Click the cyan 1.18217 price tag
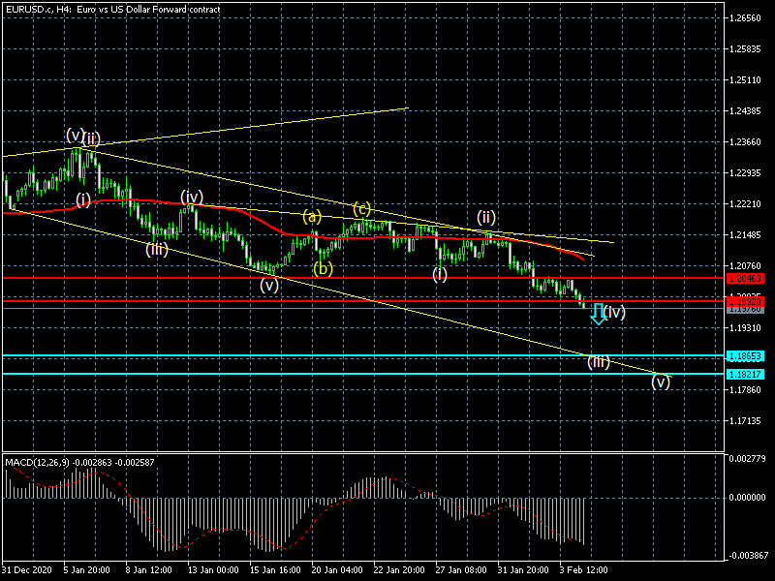The height and width of the screenshot is (581, 775). [x=745, y=374]
